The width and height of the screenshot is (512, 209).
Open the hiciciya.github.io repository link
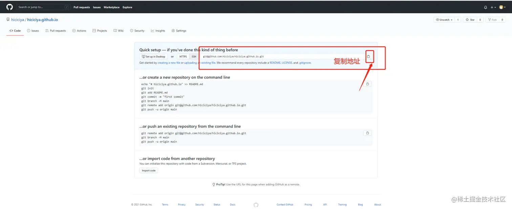point(42,20)
